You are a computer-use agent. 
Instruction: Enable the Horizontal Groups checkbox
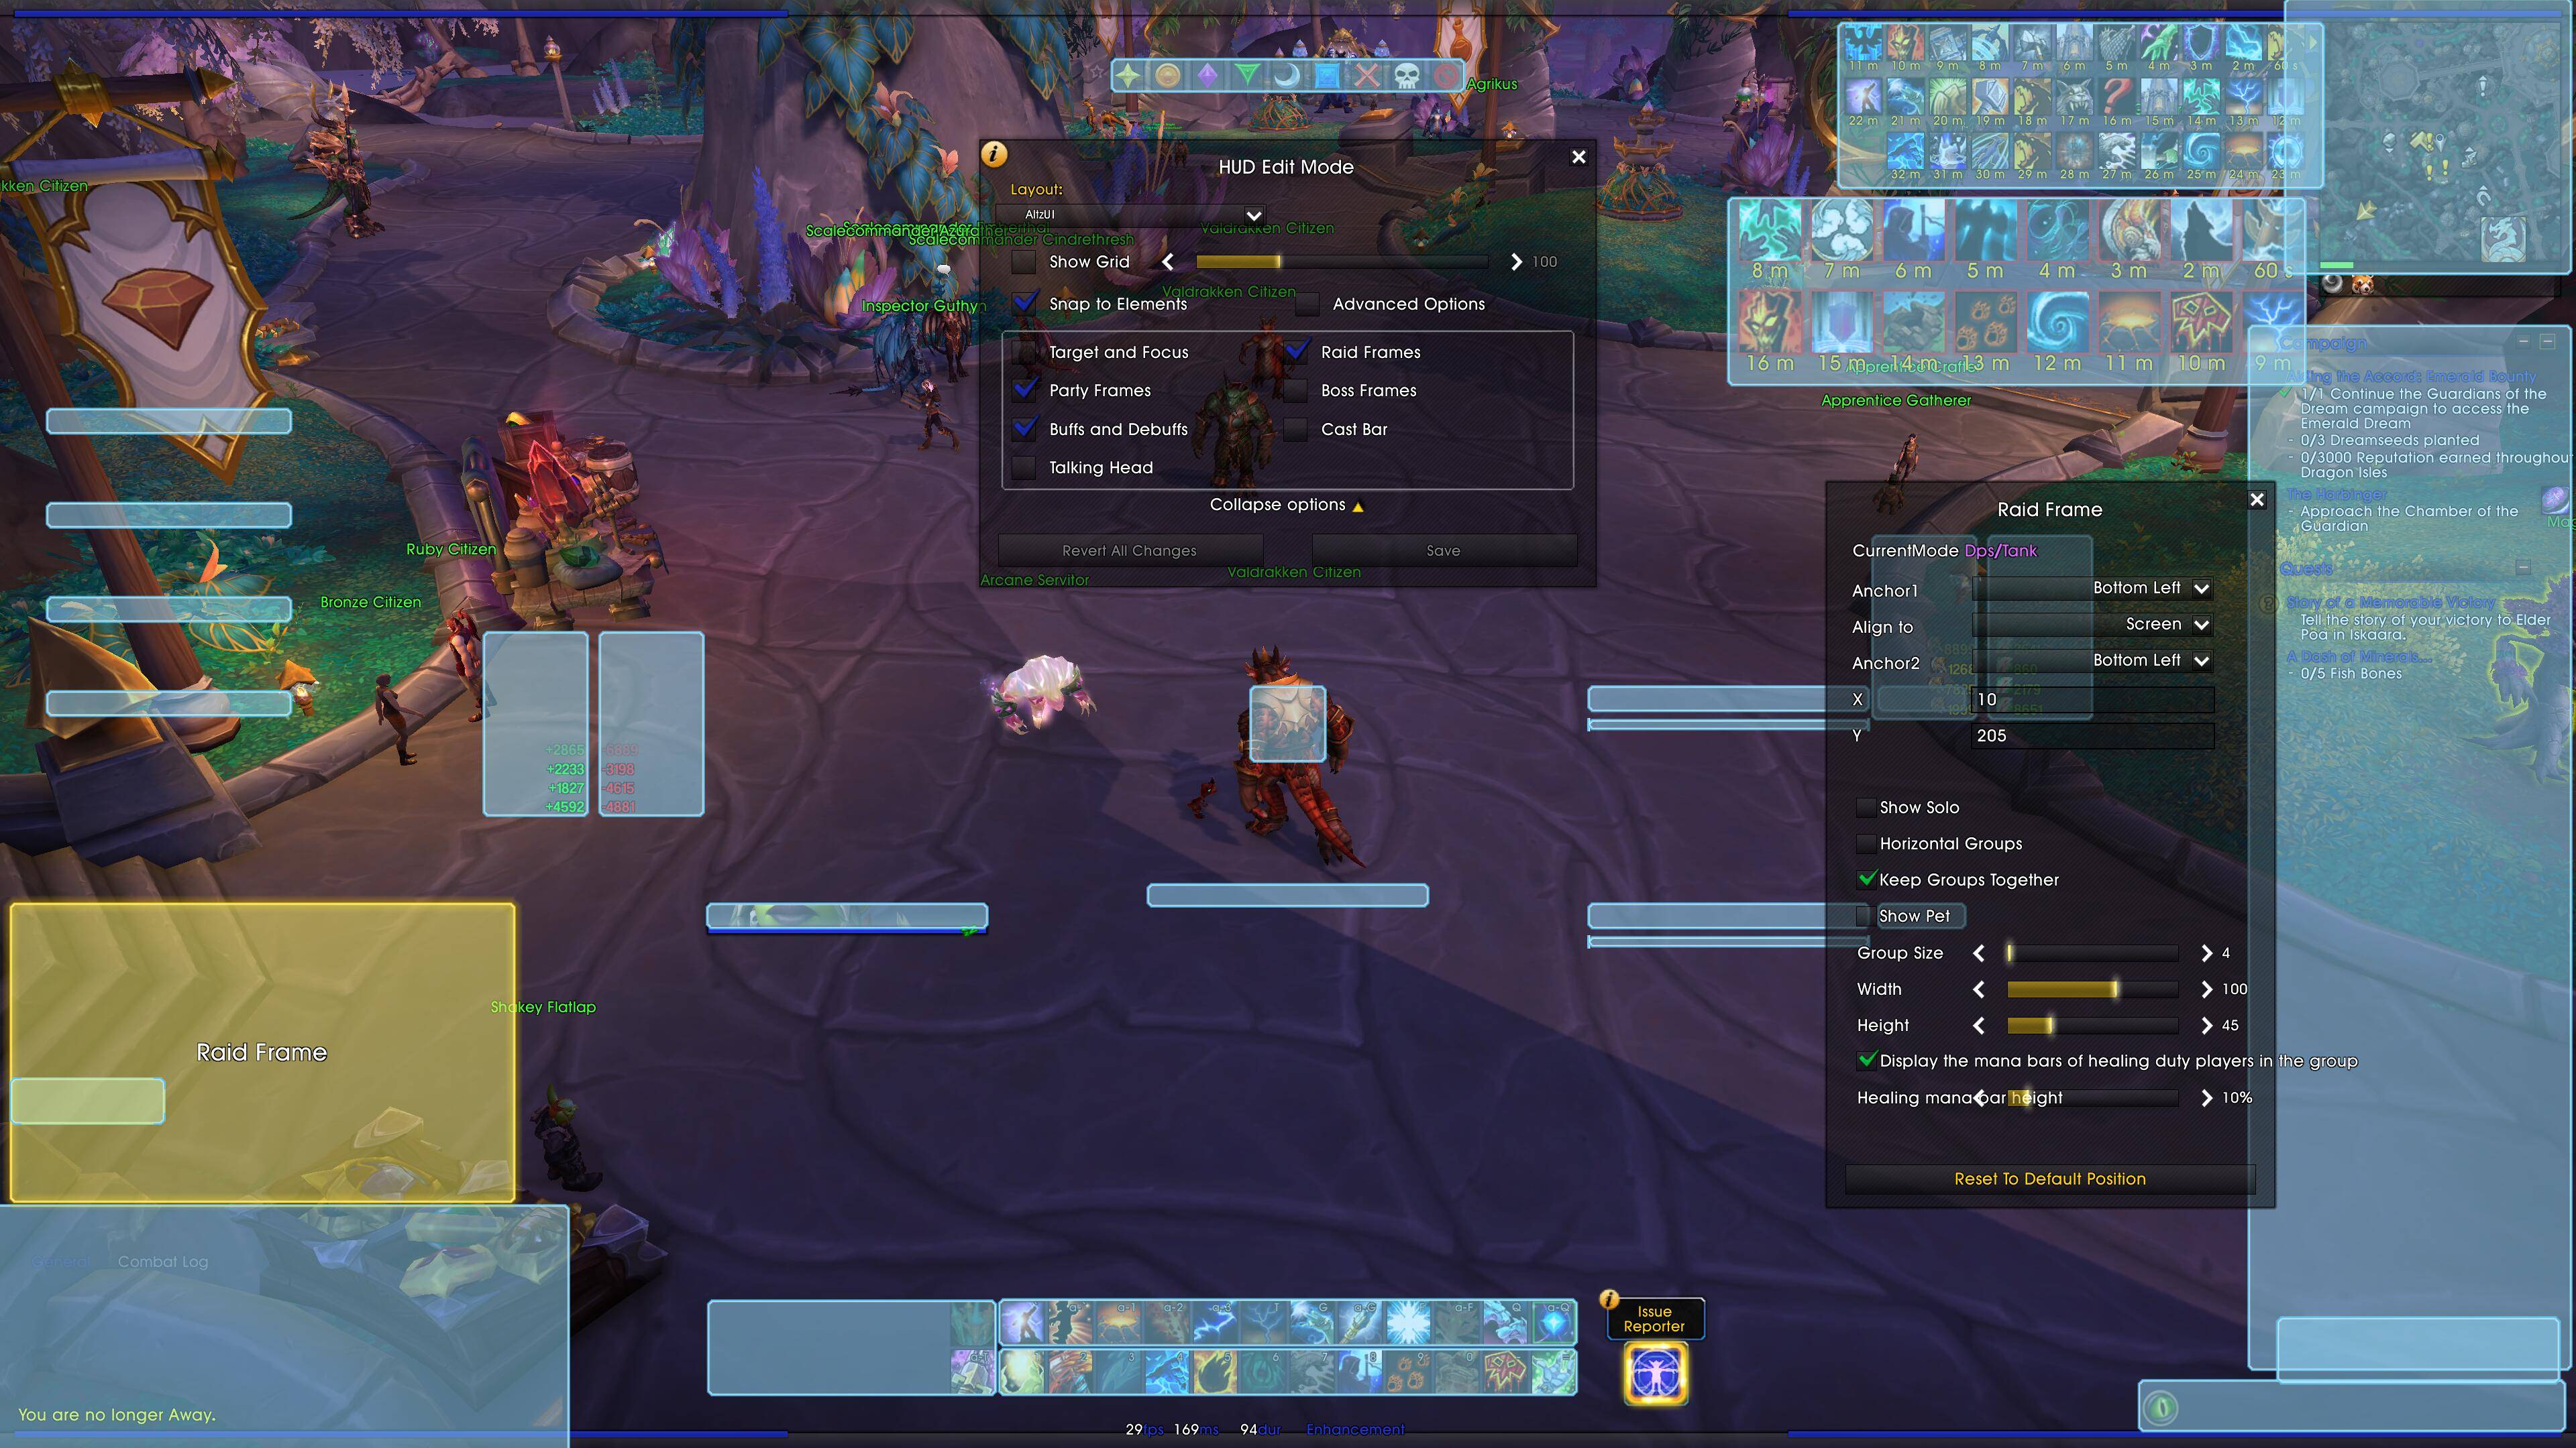(1865, 843)
